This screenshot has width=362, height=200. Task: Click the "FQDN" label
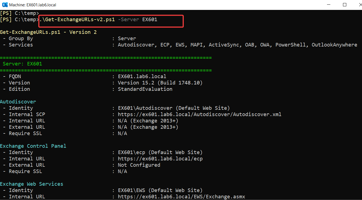point(15,76)
